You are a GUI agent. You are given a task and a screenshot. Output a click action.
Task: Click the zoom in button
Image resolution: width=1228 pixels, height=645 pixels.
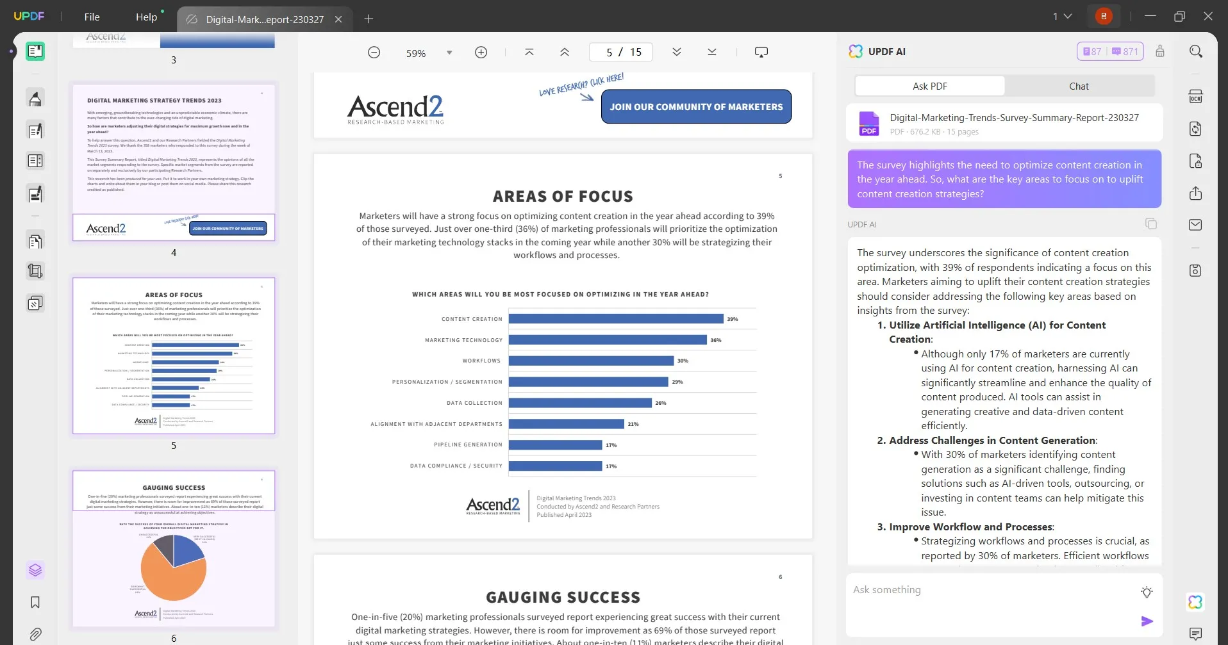(481, 53)
